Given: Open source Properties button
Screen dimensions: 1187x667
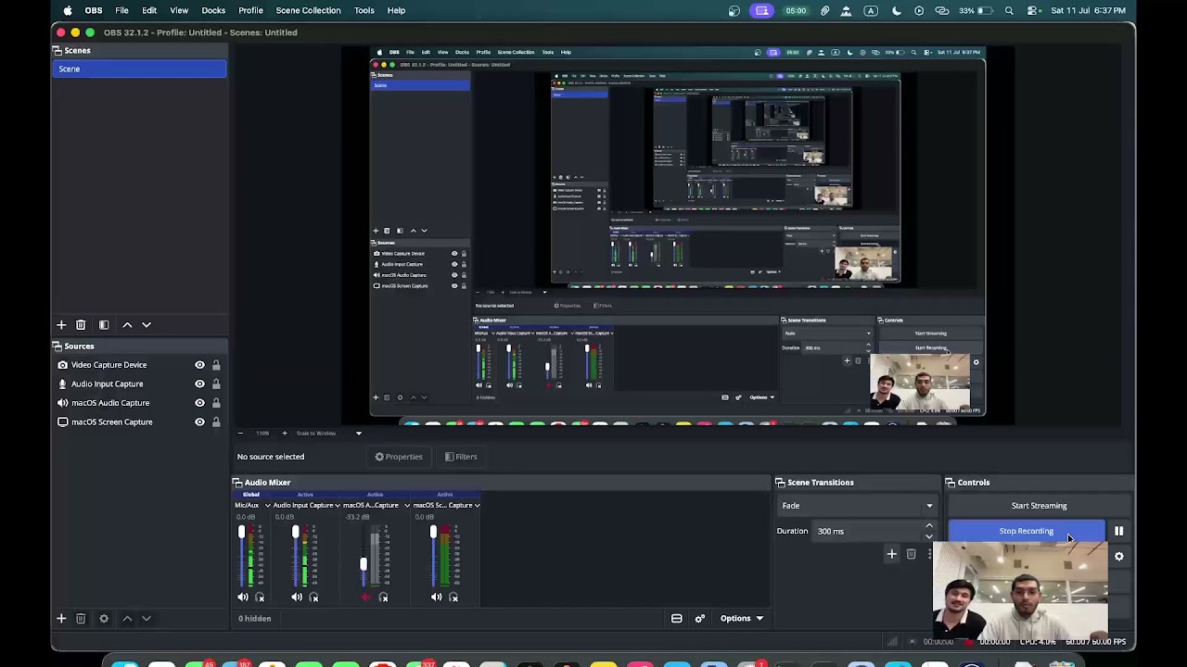Looking at the screenshot, I should click(x=399, y=457).
